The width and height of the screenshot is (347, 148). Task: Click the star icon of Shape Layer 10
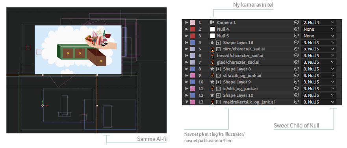212,95
